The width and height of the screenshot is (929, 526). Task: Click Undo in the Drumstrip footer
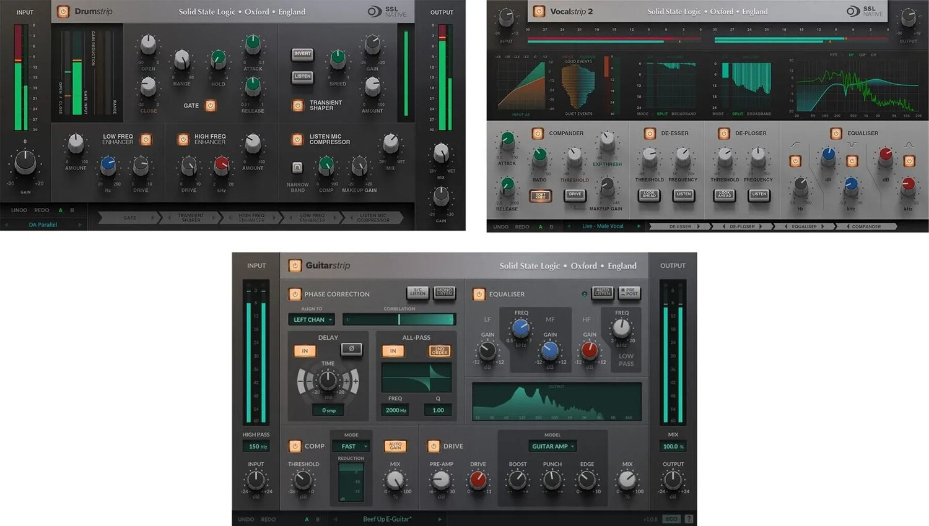click(19, 210)
